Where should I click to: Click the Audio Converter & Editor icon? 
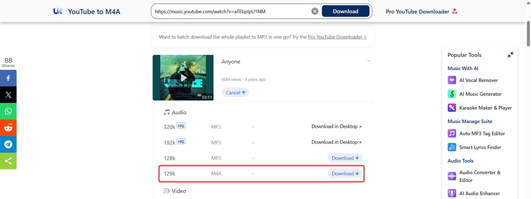click(452, 176)
